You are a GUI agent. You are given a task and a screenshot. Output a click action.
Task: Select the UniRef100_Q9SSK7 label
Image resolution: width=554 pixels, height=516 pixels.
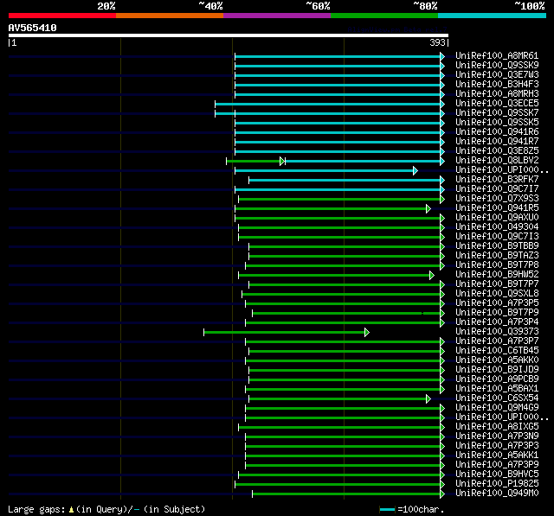[x=497, y=113]
